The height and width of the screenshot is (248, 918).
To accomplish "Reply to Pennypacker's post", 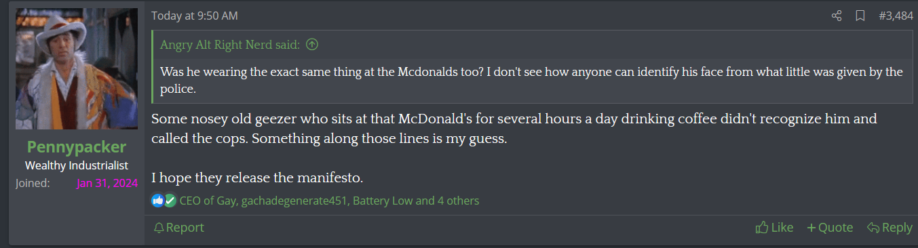I will click(890, 228).
